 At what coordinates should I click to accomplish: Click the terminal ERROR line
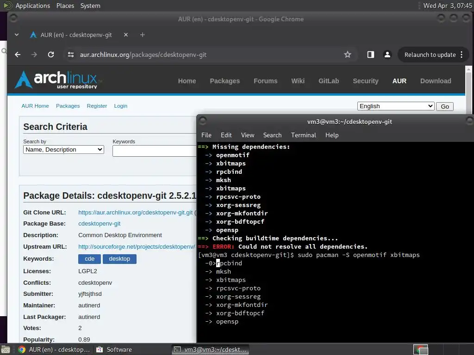283,247
